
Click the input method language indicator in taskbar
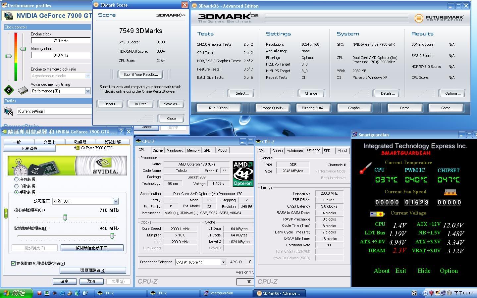point(414,293)
